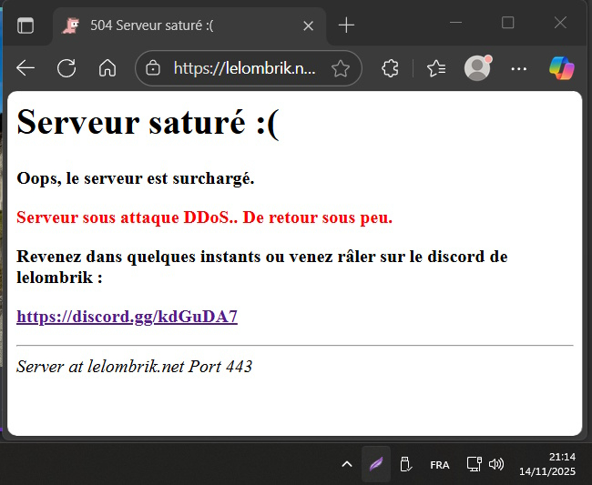Focus the lelombrik address bar
This screenshot has width=592, height=485.
tap(241, 68)
